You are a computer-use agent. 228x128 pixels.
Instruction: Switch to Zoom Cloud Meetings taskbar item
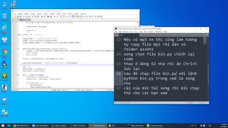(x=41, y=126)
